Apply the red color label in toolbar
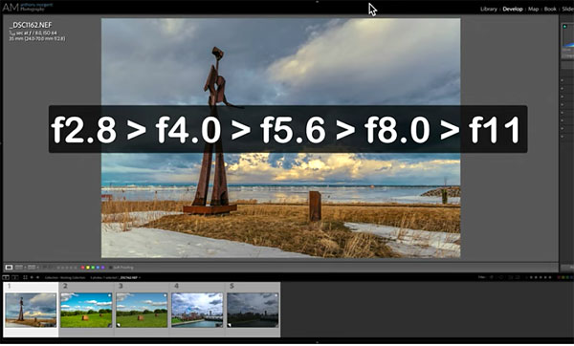 [82, 268]
